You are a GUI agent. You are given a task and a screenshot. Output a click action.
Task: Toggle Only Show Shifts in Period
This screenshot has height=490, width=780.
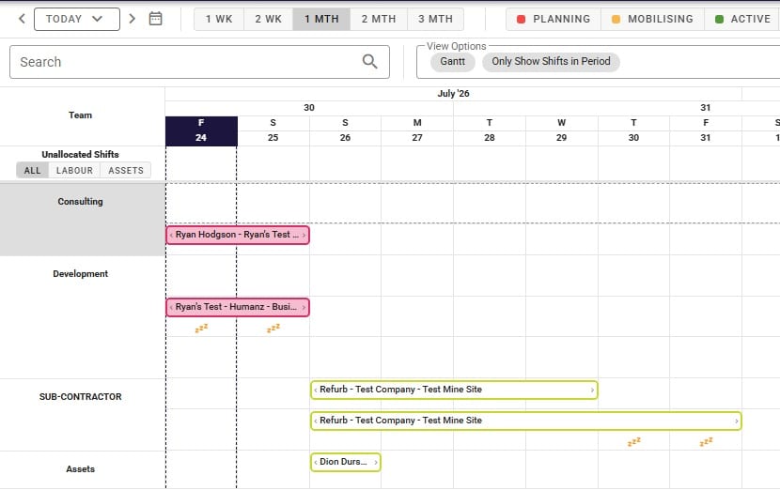pyautogui.click(x=551, y=62)
